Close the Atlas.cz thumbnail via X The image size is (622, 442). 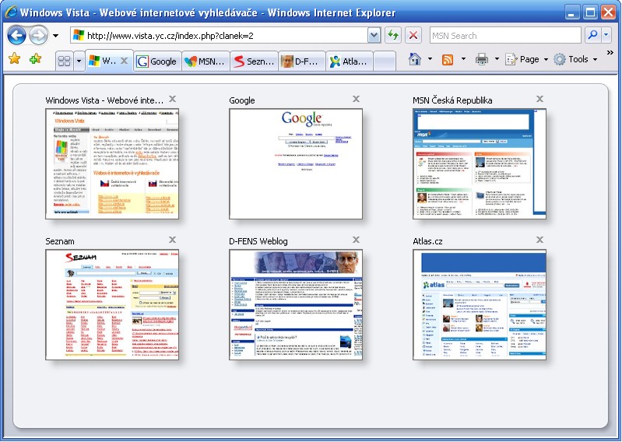click(540, 240)
